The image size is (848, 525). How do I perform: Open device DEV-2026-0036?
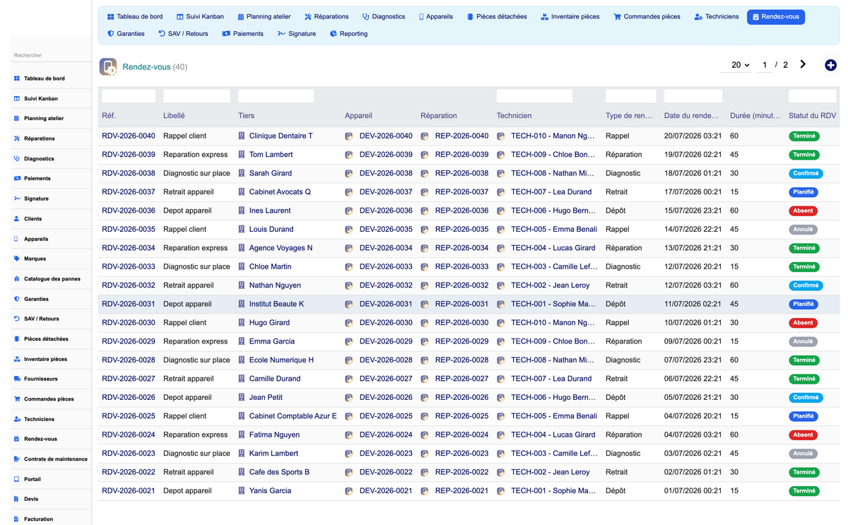(386, 211)
